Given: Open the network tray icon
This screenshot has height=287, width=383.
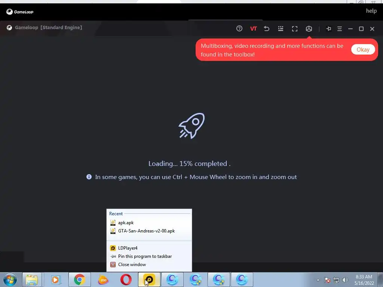Looking at the screenshot, I should coord(336,280).
